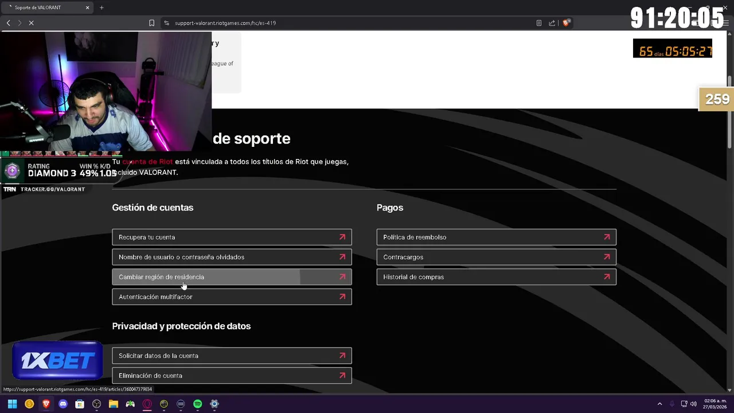Click the Gestión de cuentas heading
The height and width of the screenshot is (413, 734).
[x=153, y=208]
